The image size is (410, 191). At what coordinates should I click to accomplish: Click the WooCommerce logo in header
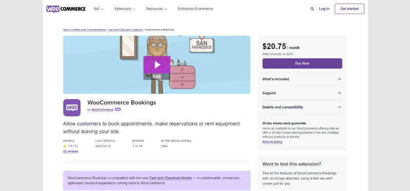[x=66, y=9]
